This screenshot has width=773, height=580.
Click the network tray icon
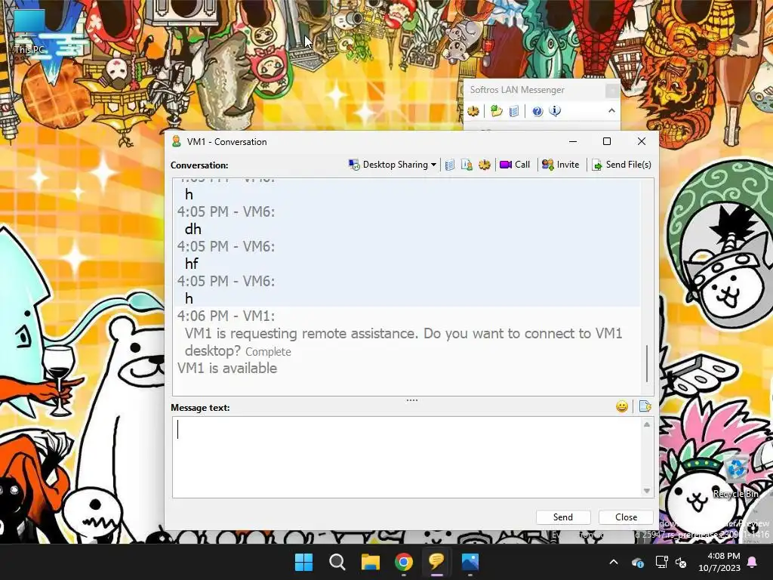pyautogui.click(x=661, y=562)
